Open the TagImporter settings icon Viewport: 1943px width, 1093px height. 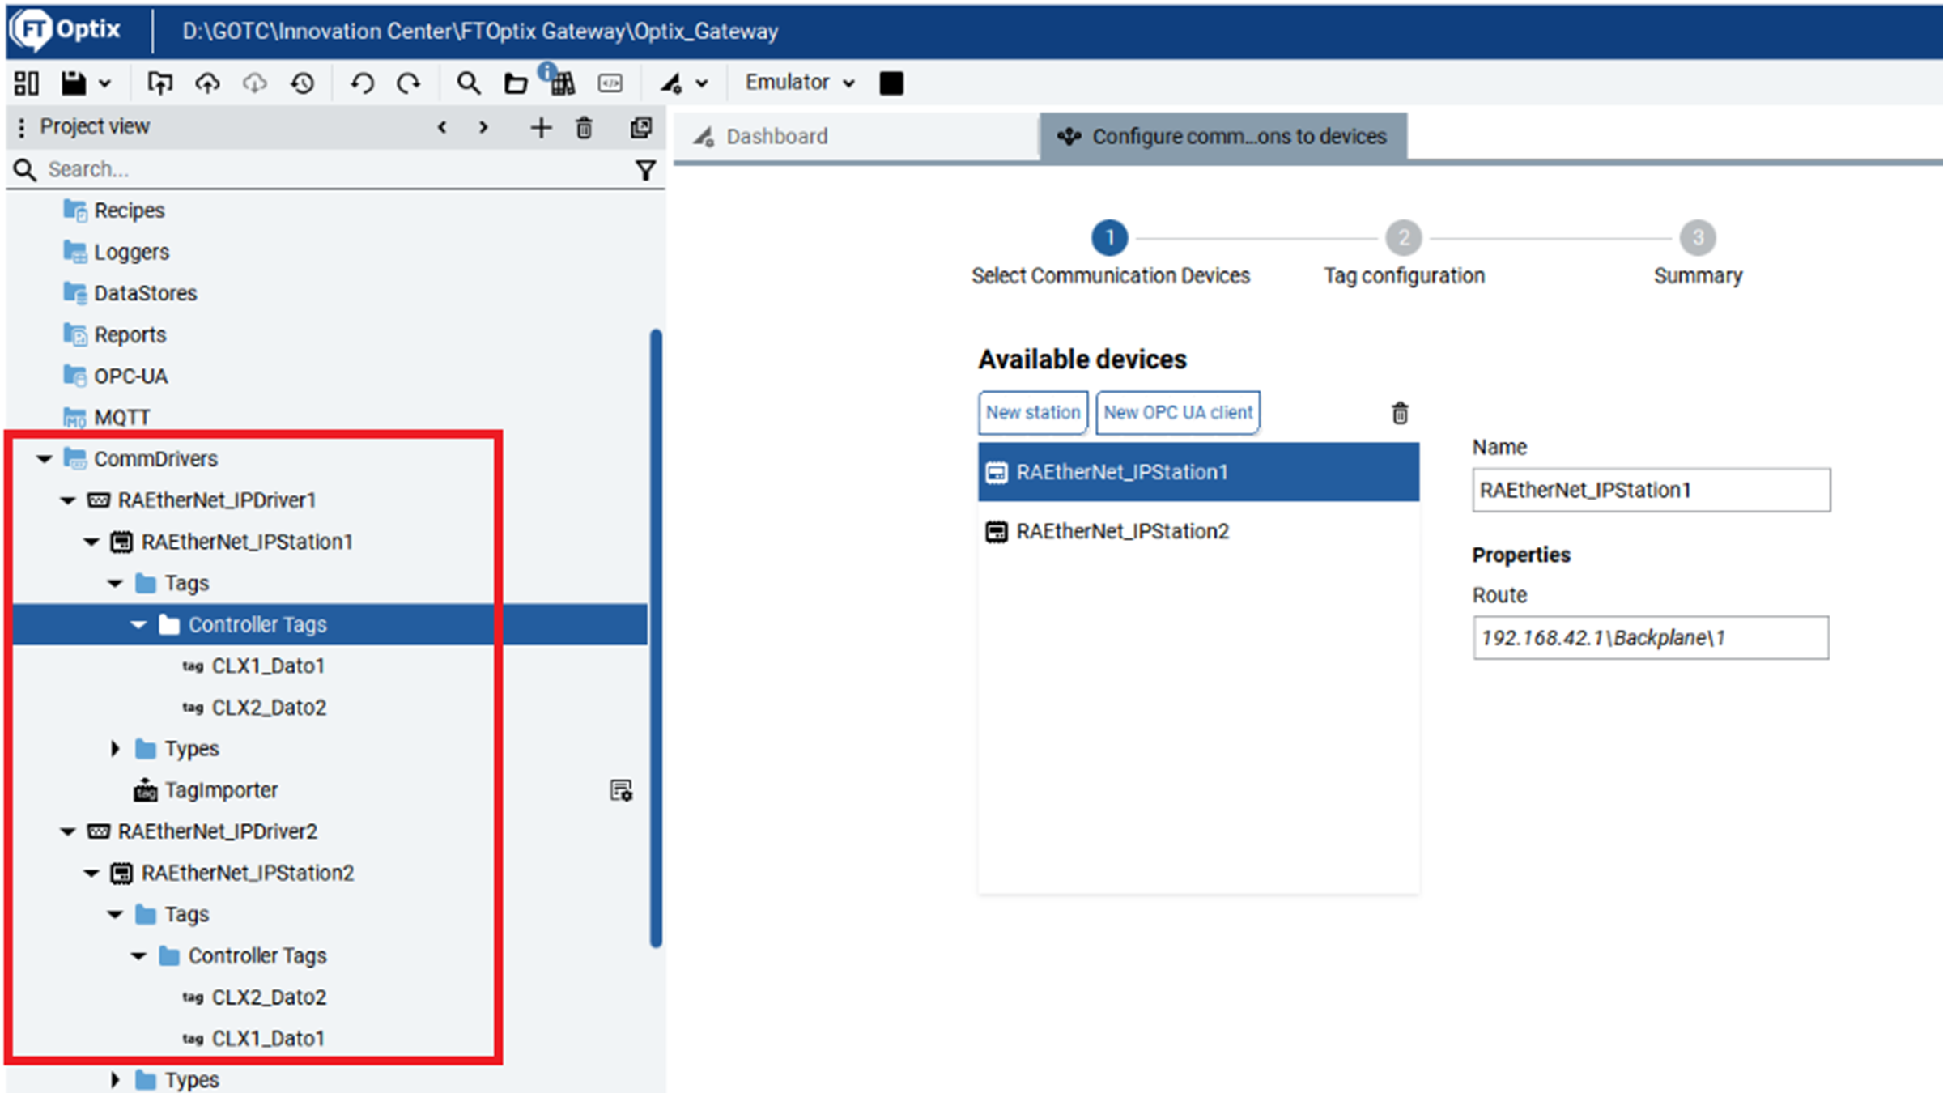point(621,790)
